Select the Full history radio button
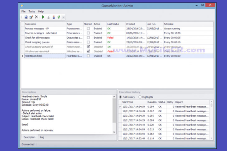The width and height of the screenshot is (227, 151). [x=120, y=97]
